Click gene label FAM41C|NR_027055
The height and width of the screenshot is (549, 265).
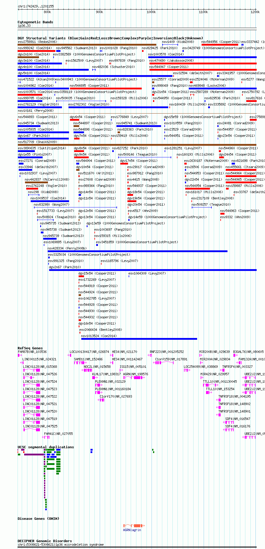[59, 434]
